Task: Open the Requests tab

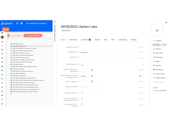Action: tap(134, 40)
